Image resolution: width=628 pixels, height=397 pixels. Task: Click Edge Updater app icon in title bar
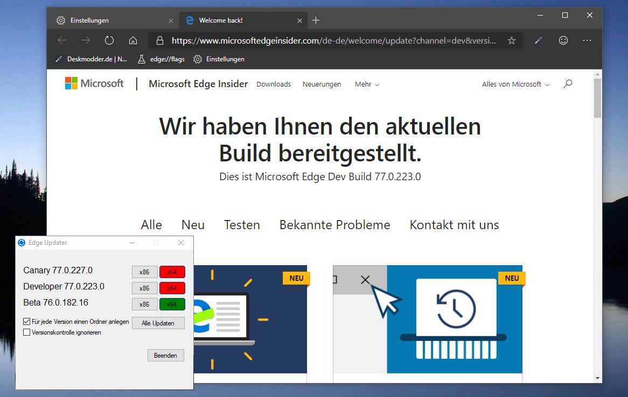[22, 243]
